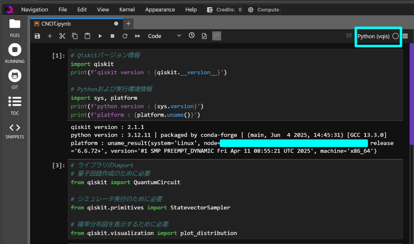Viewport: 414px width, 244px height.
Task: Open the FILES sidebar panel
Action: pyautogui.click(x=15, y=27)
